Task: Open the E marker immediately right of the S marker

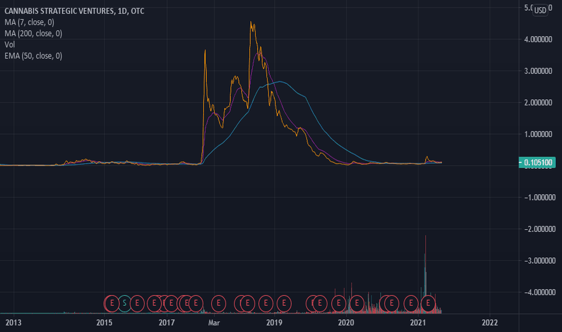Action: coord(137,303)
